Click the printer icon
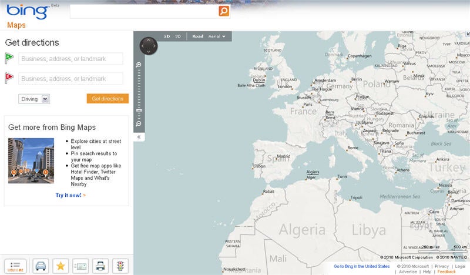This screenshot has height=275, width=470. 100,266
